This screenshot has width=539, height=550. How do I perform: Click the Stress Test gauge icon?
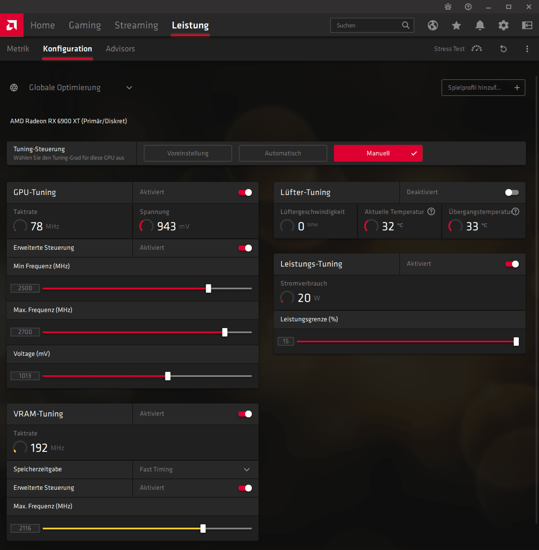click(477, 48)
